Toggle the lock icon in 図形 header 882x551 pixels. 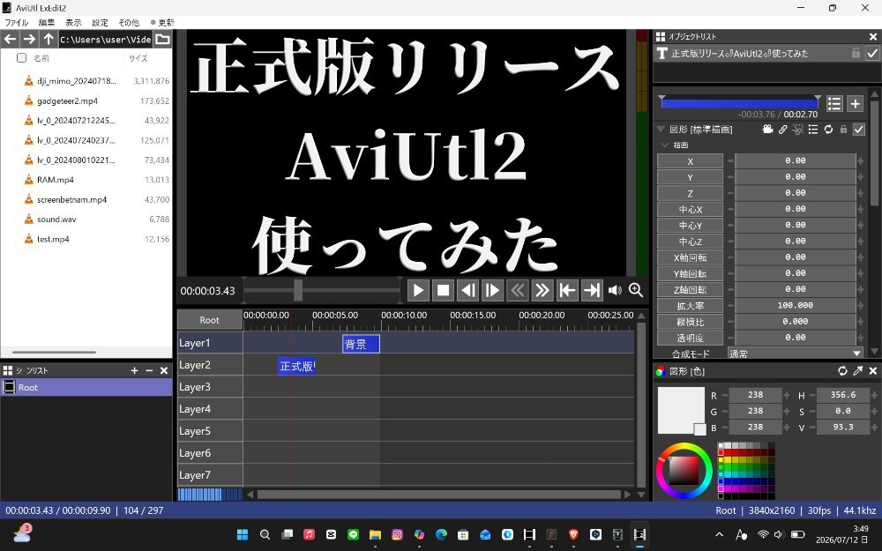coord(843,130)
